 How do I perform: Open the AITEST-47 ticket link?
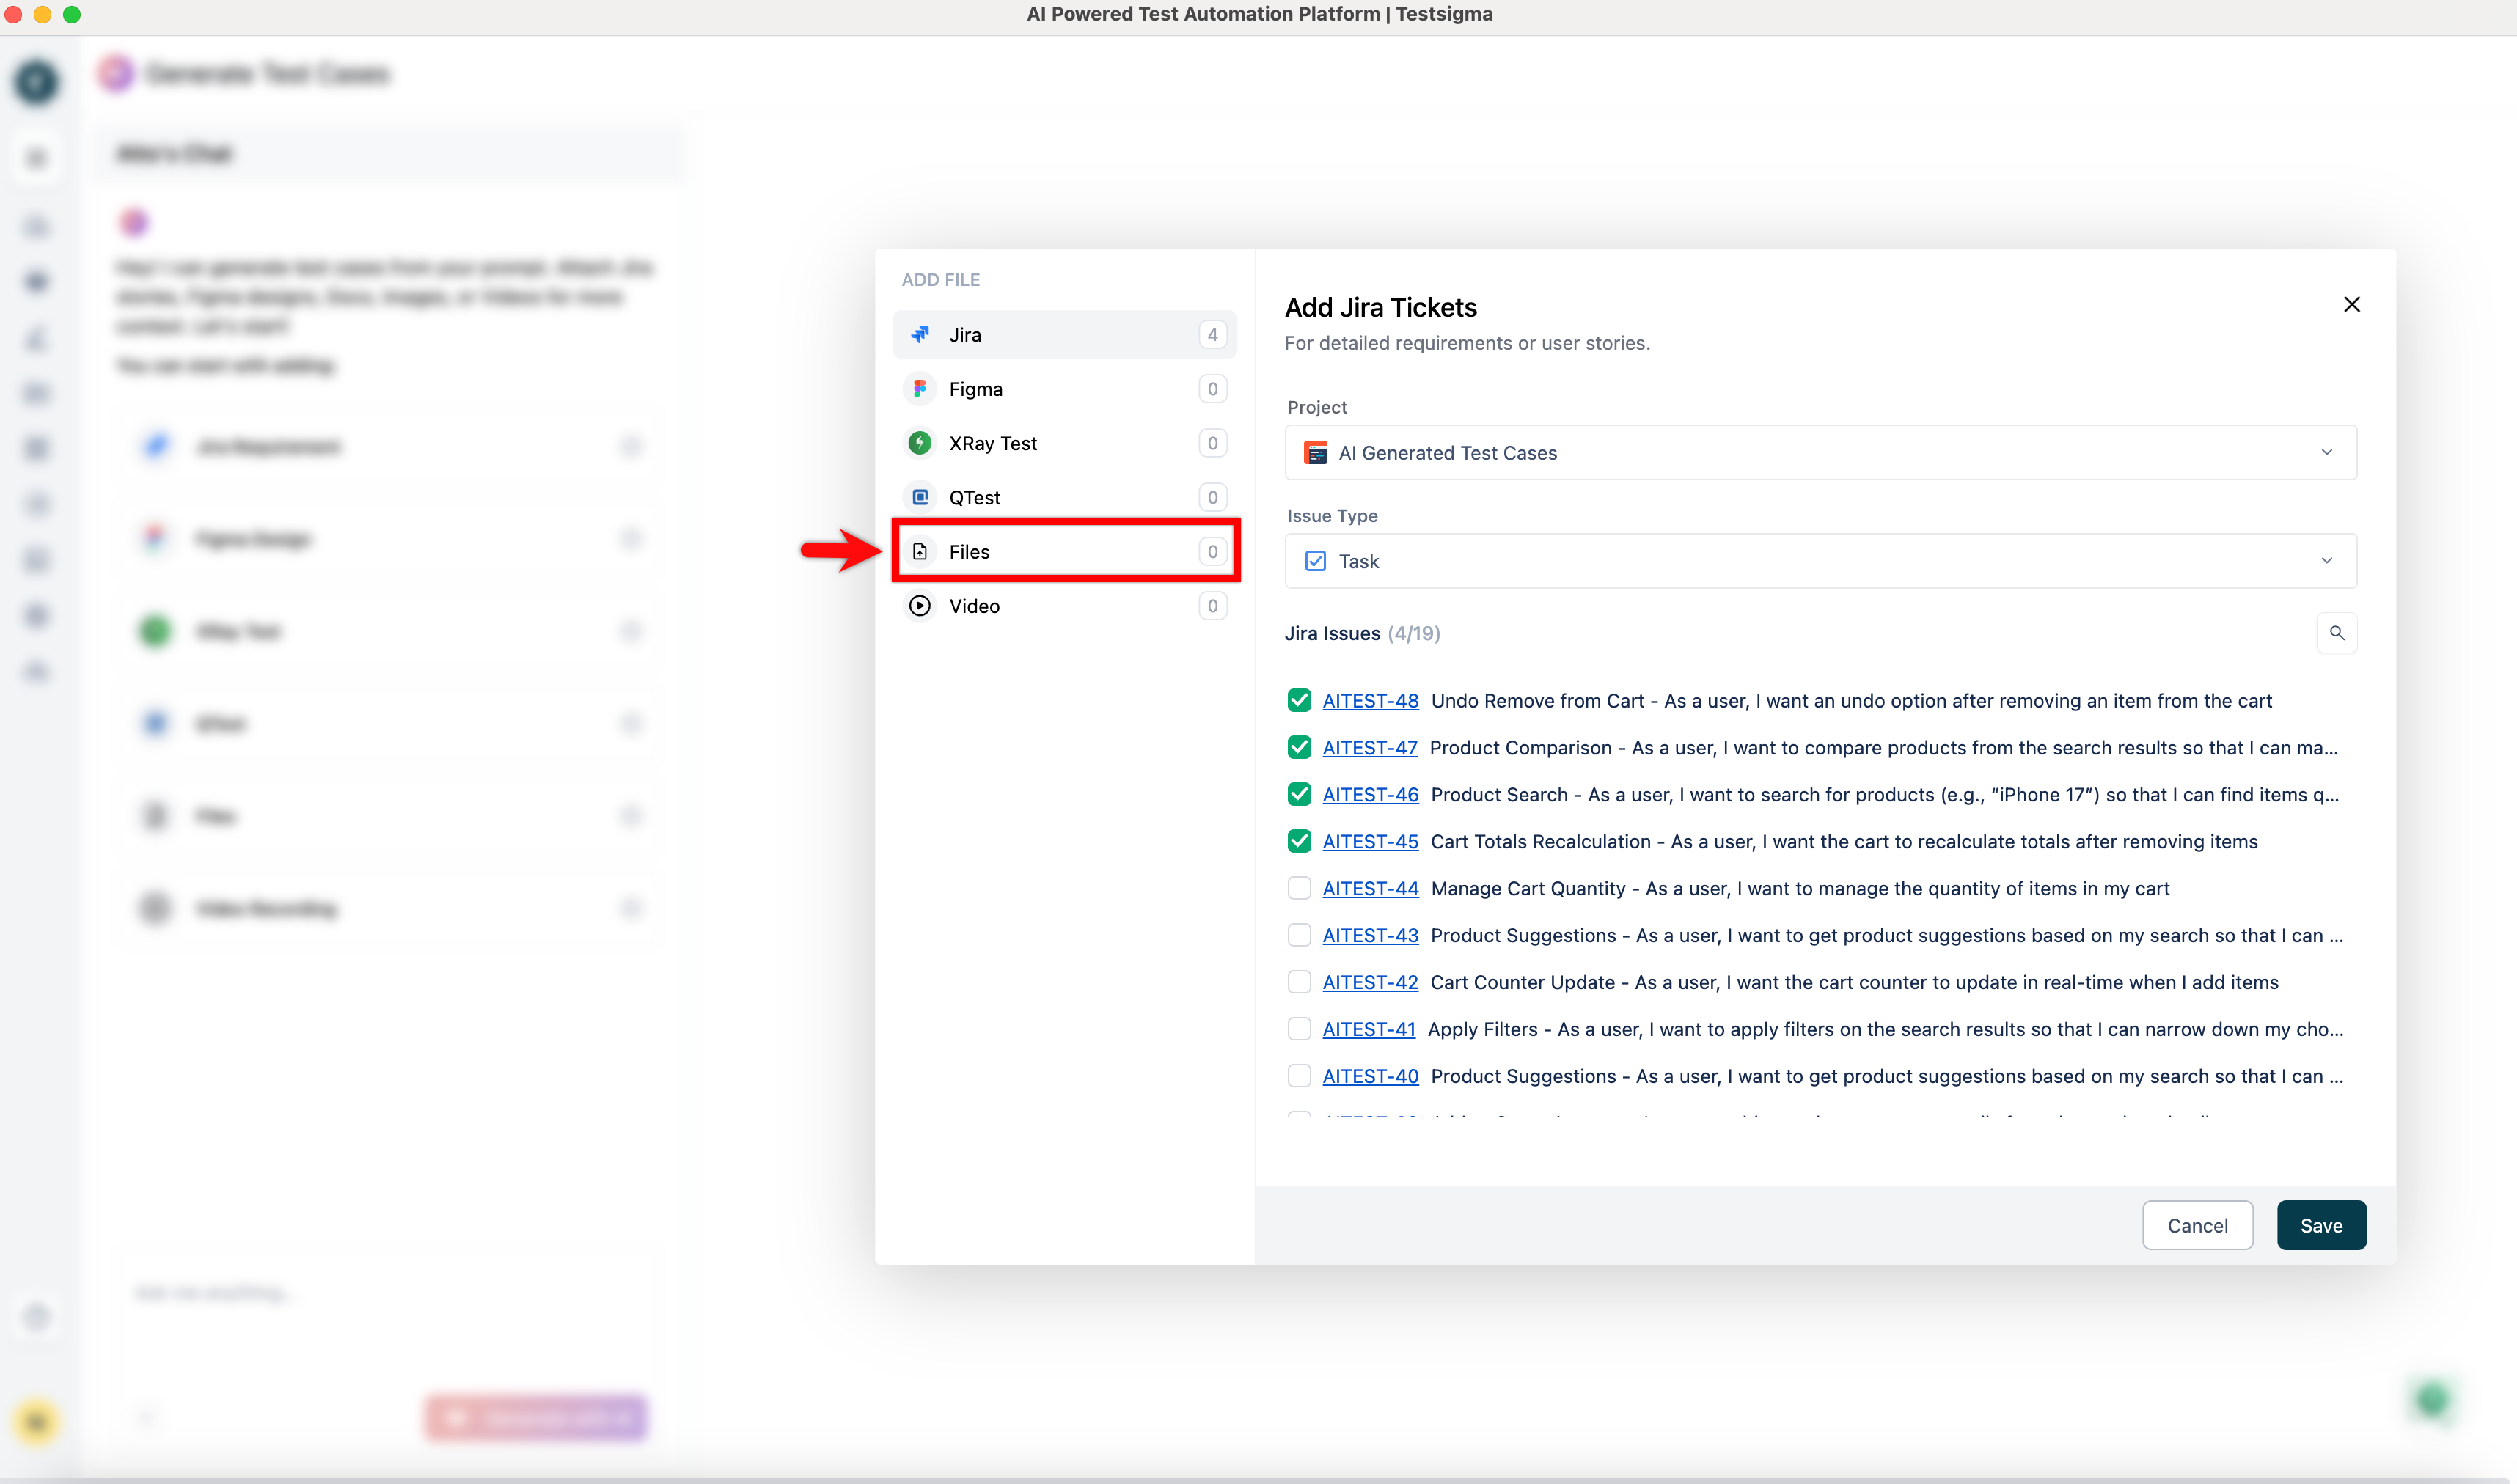(x=1369, y=748)
